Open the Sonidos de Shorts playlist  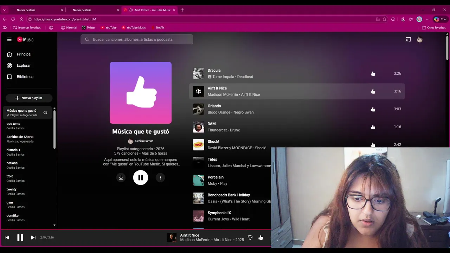tap(27, 139)
